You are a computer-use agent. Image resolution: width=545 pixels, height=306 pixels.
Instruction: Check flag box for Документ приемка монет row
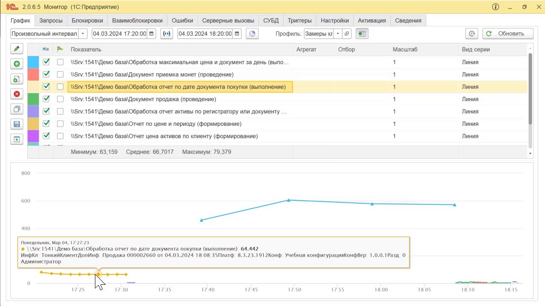60,74
